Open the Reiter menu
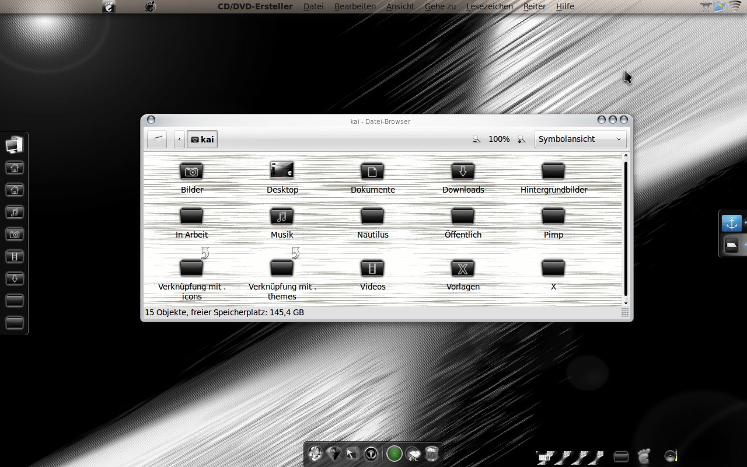Image resolution: width=747 pixels, height=467 pixels. 535,6
